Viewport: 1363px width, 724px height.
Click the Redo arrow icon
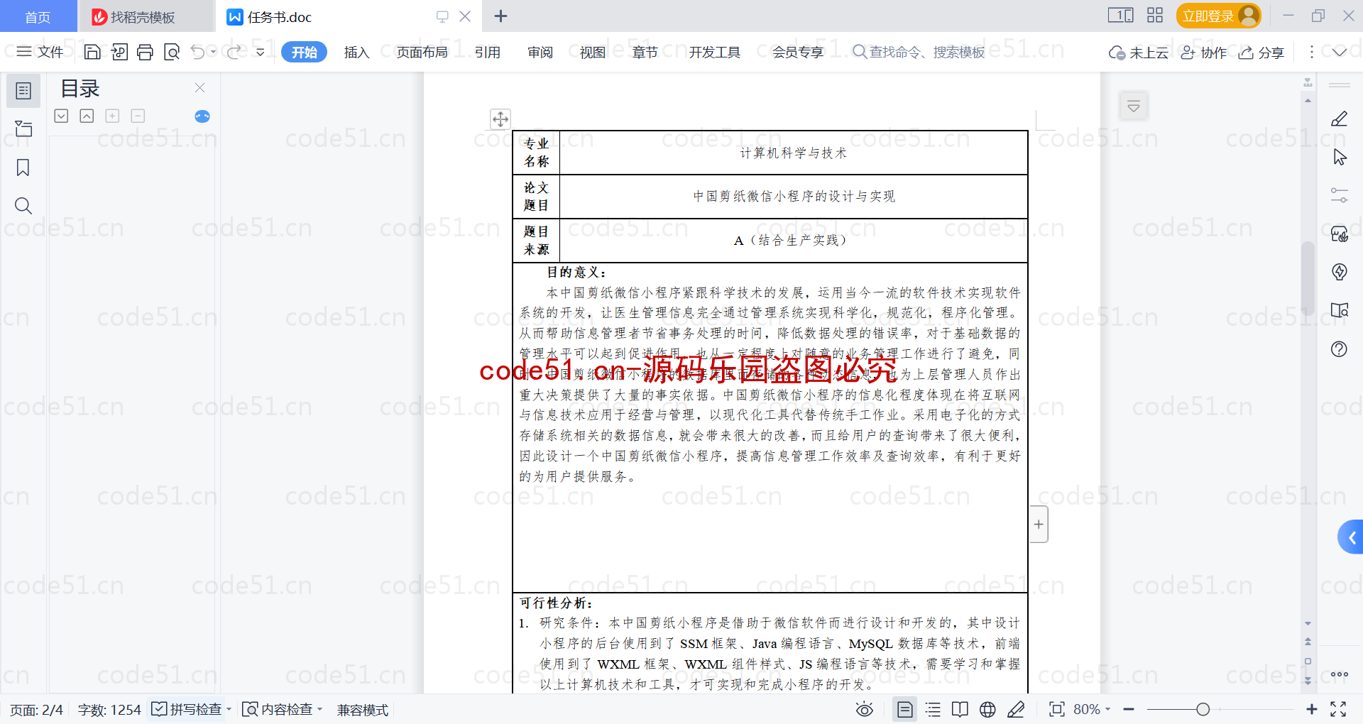pos(234,52)
